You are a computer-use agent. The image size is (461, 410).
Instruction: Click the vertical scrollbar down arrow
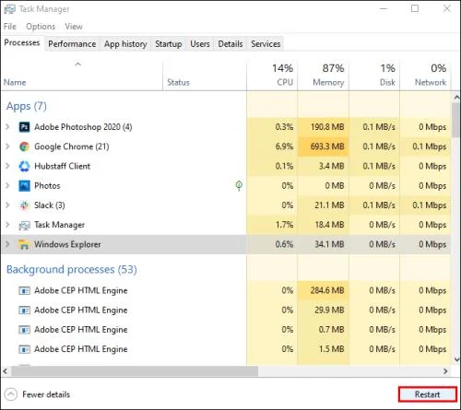[x=456, y=358]
